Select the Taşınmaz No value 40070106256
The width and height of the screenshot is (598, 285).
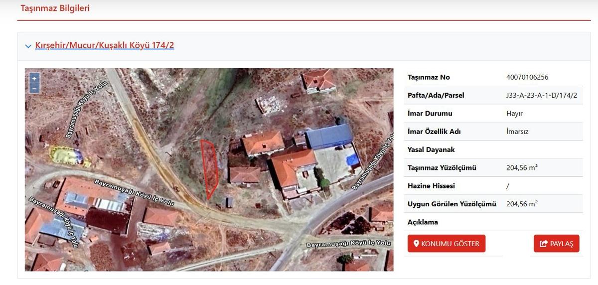(x=527, y=77)
